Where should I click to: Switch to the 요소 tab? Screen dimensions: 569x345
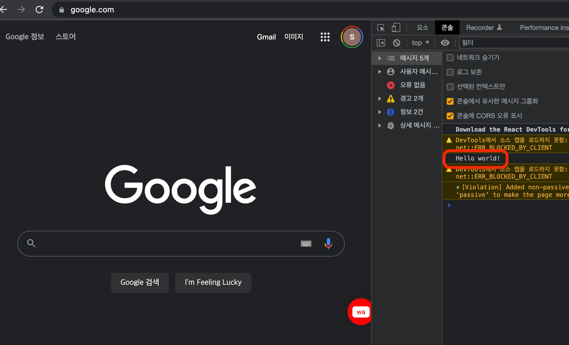click(x=422, y=27)
